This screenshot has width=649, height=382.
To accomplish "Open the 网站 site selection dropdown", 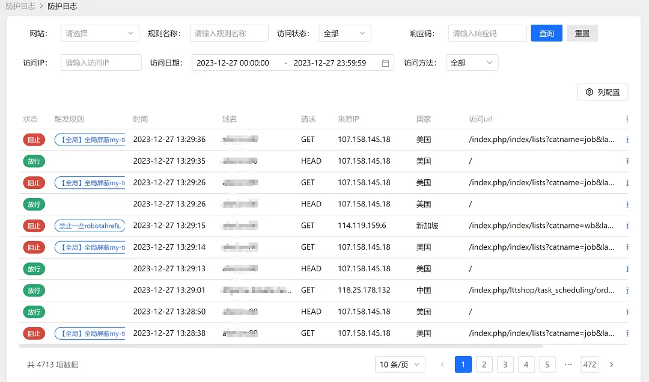I will 99,33.
